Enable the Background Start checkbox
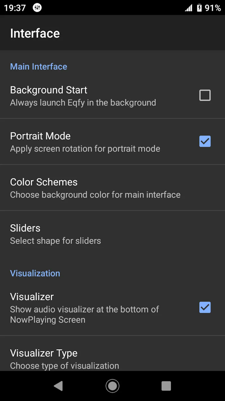225x401 pixels. click(x=205, y=95)
